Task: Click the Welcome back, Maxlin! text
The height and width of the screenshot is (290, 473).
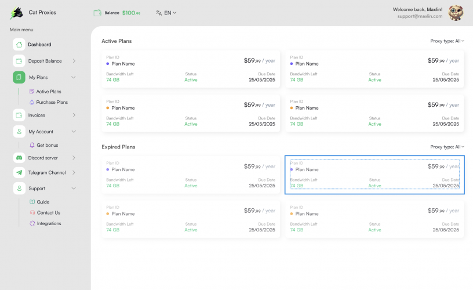Action: (417, 9)
